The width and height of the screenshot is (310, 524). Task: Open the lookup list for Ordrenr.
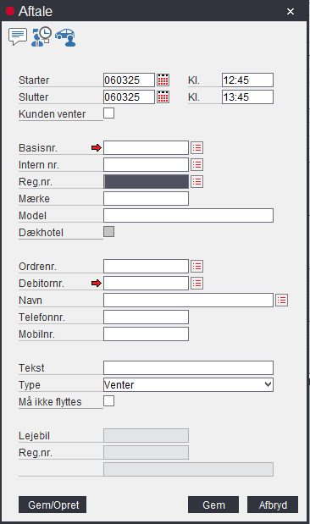tap(197, 267)
